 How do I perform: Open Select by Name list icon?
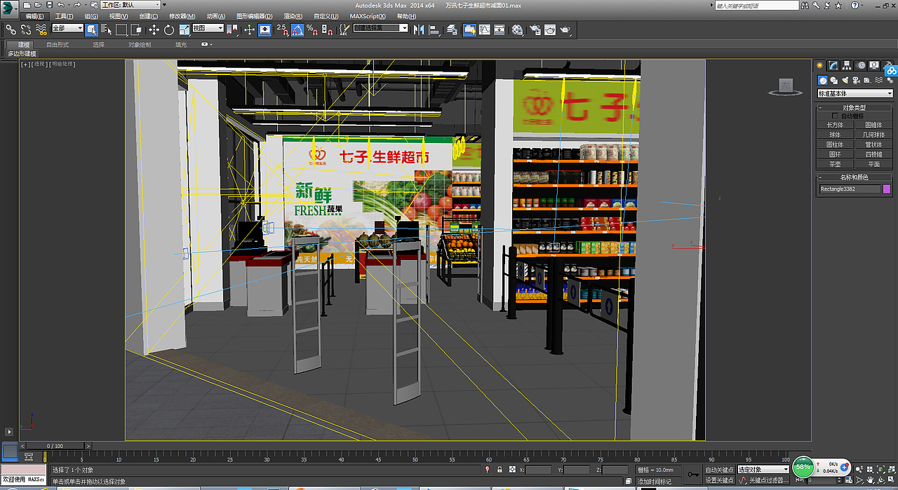coord(107,29)
